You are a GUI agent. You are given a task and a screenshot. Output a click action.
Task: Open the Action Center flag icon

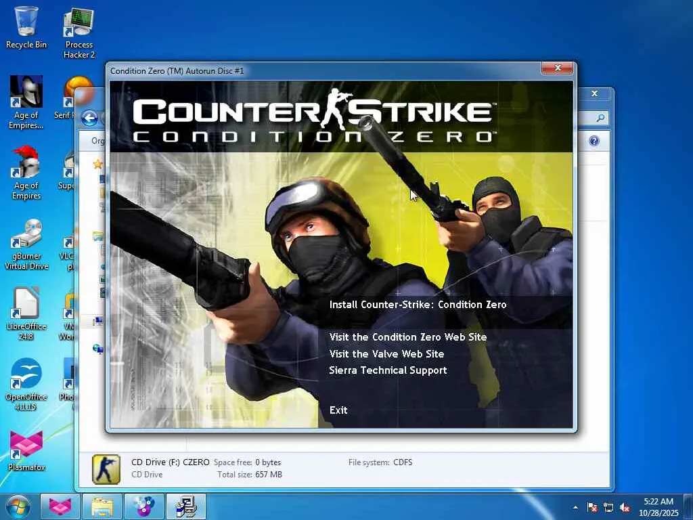coord(592,507)
